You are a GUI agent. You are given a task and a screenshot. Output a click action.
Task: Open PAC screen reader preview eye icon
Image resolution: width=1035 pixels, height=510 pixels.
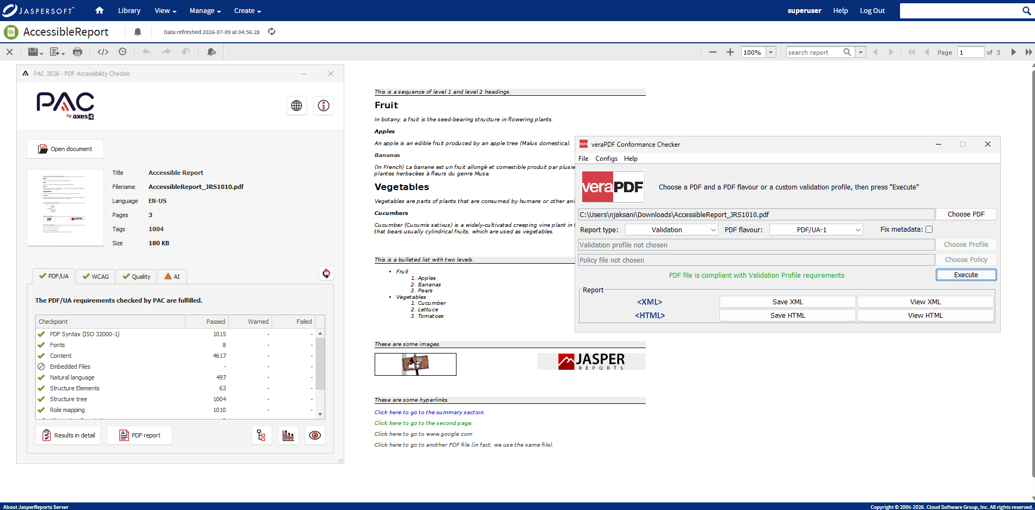315,435
